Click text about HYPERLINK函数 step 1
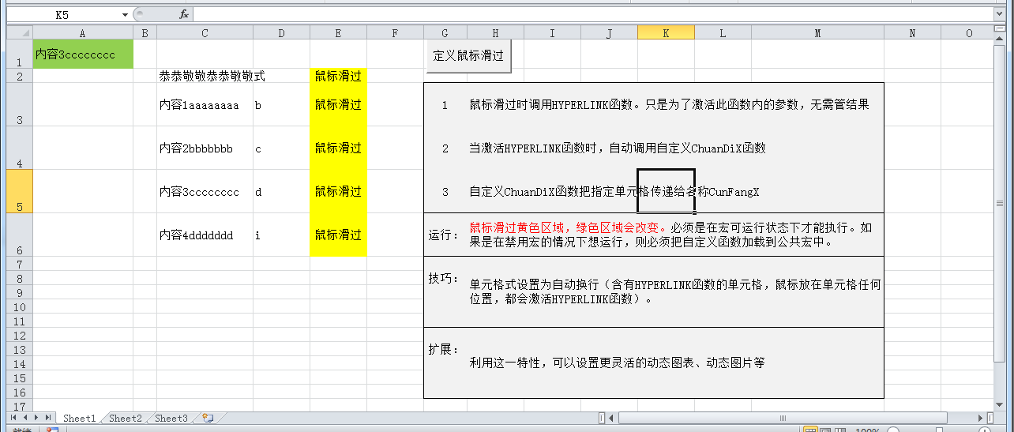Screen dimensions: 1014x432 669,105
